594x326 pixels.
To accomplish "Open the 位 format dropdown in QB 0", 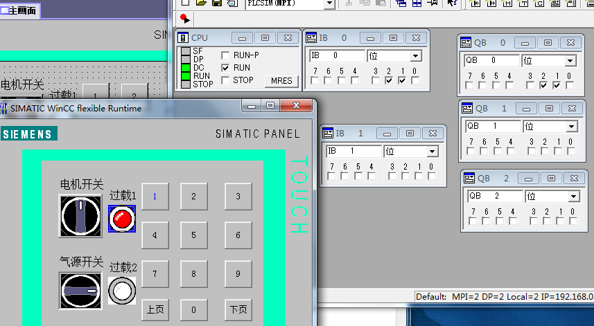I will [570, 61].
